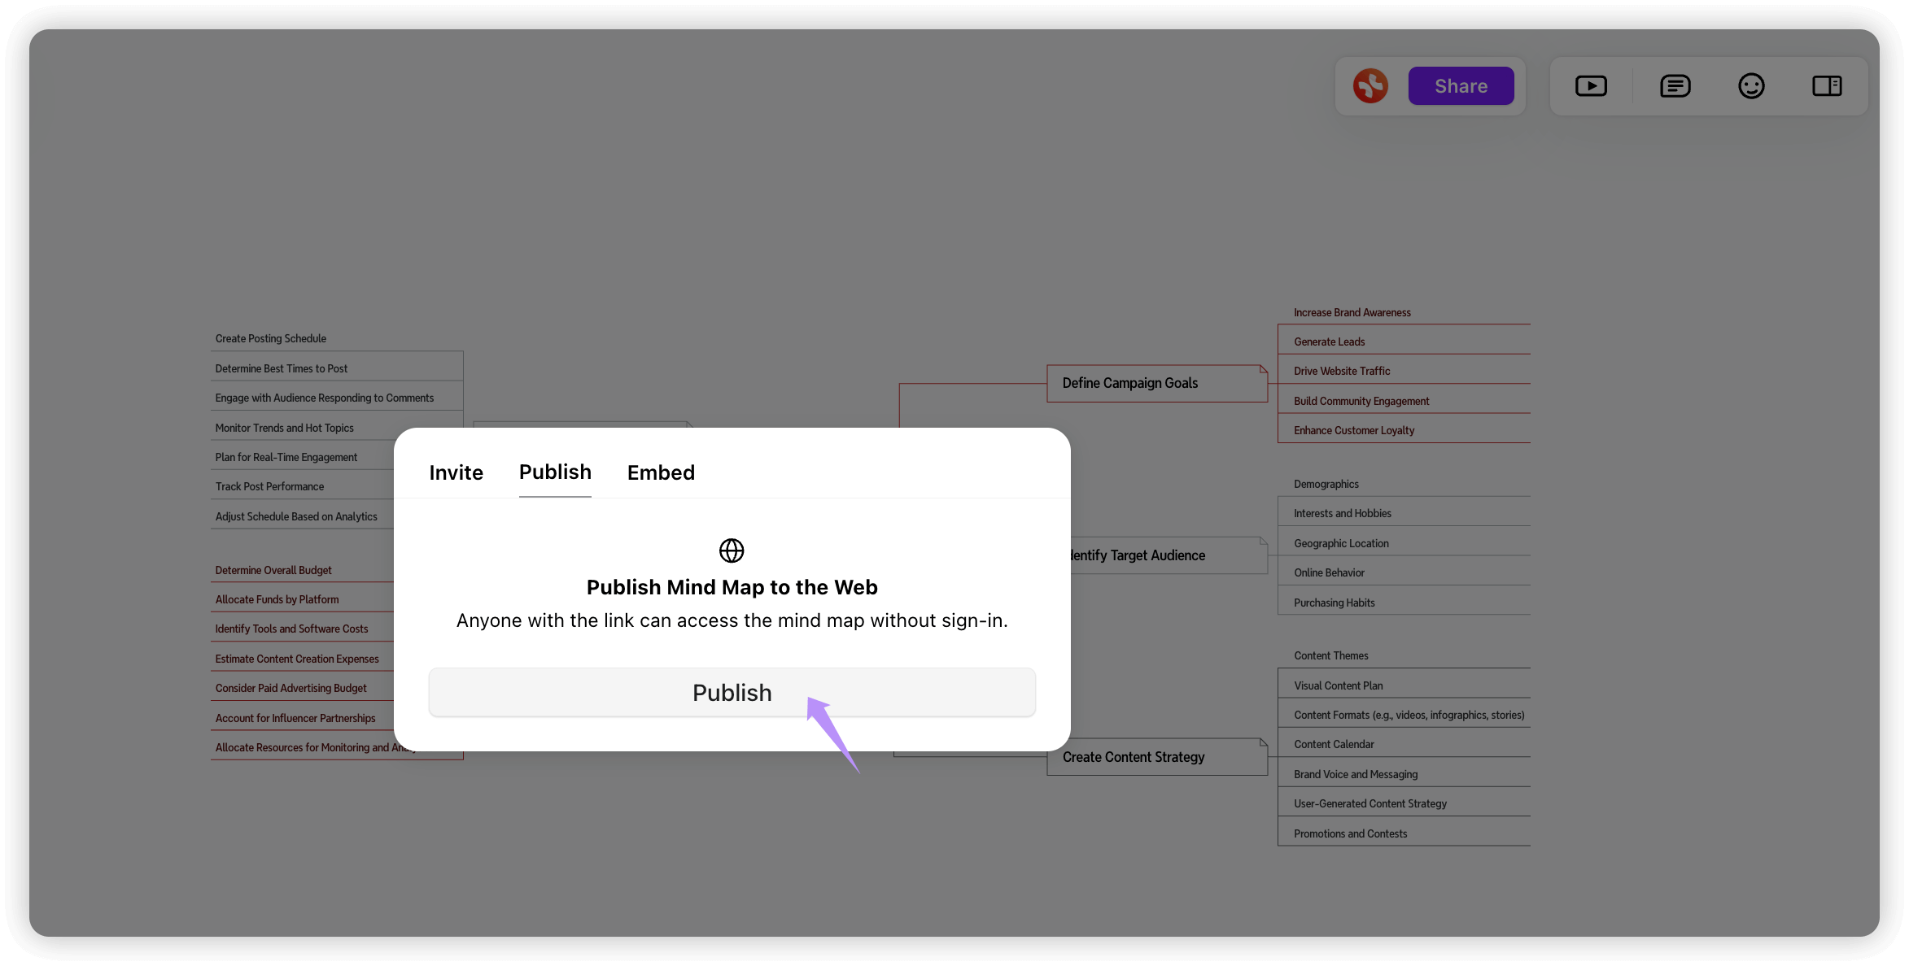Screen dimensions: 1909x966
Task: Open the comments panel icon
Action: [1675, 85]
